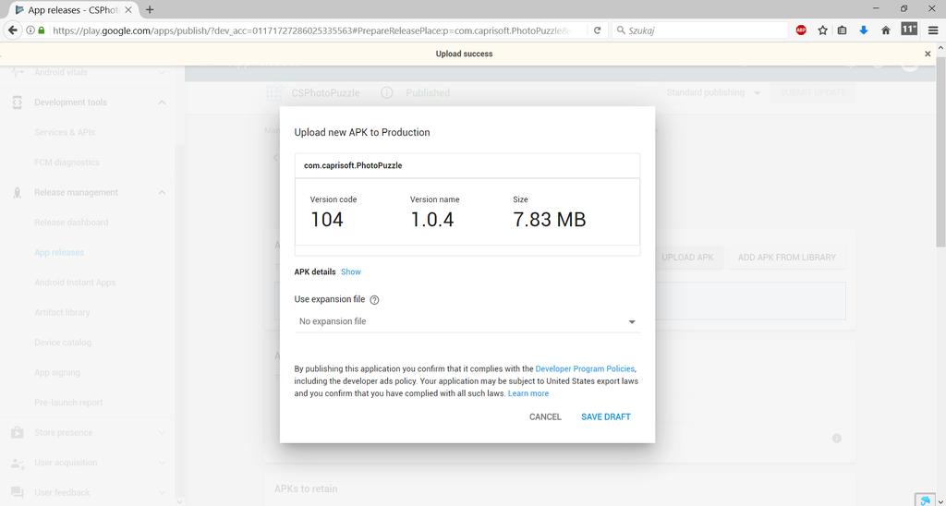Open the Firefox hamburger menu
This screenshot has height=506, width=946.
tap(933, 30)
